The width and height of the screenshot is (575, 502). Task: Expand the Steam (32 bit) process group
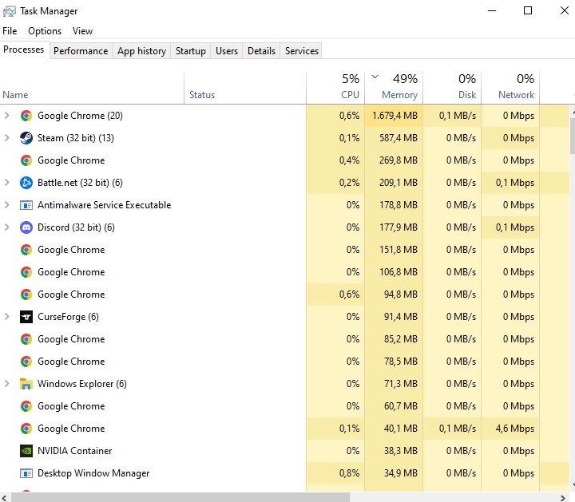(6, 138)
